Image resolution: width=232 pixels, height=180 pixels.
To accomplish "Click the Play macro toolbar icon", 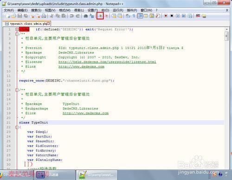I will (x=178, y=16).
